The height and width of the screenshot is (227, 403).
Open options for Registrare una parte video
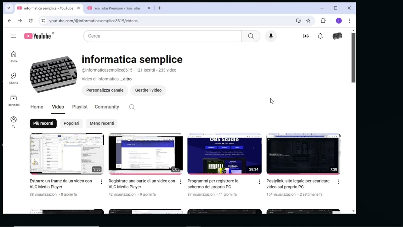tap(180, 182)
